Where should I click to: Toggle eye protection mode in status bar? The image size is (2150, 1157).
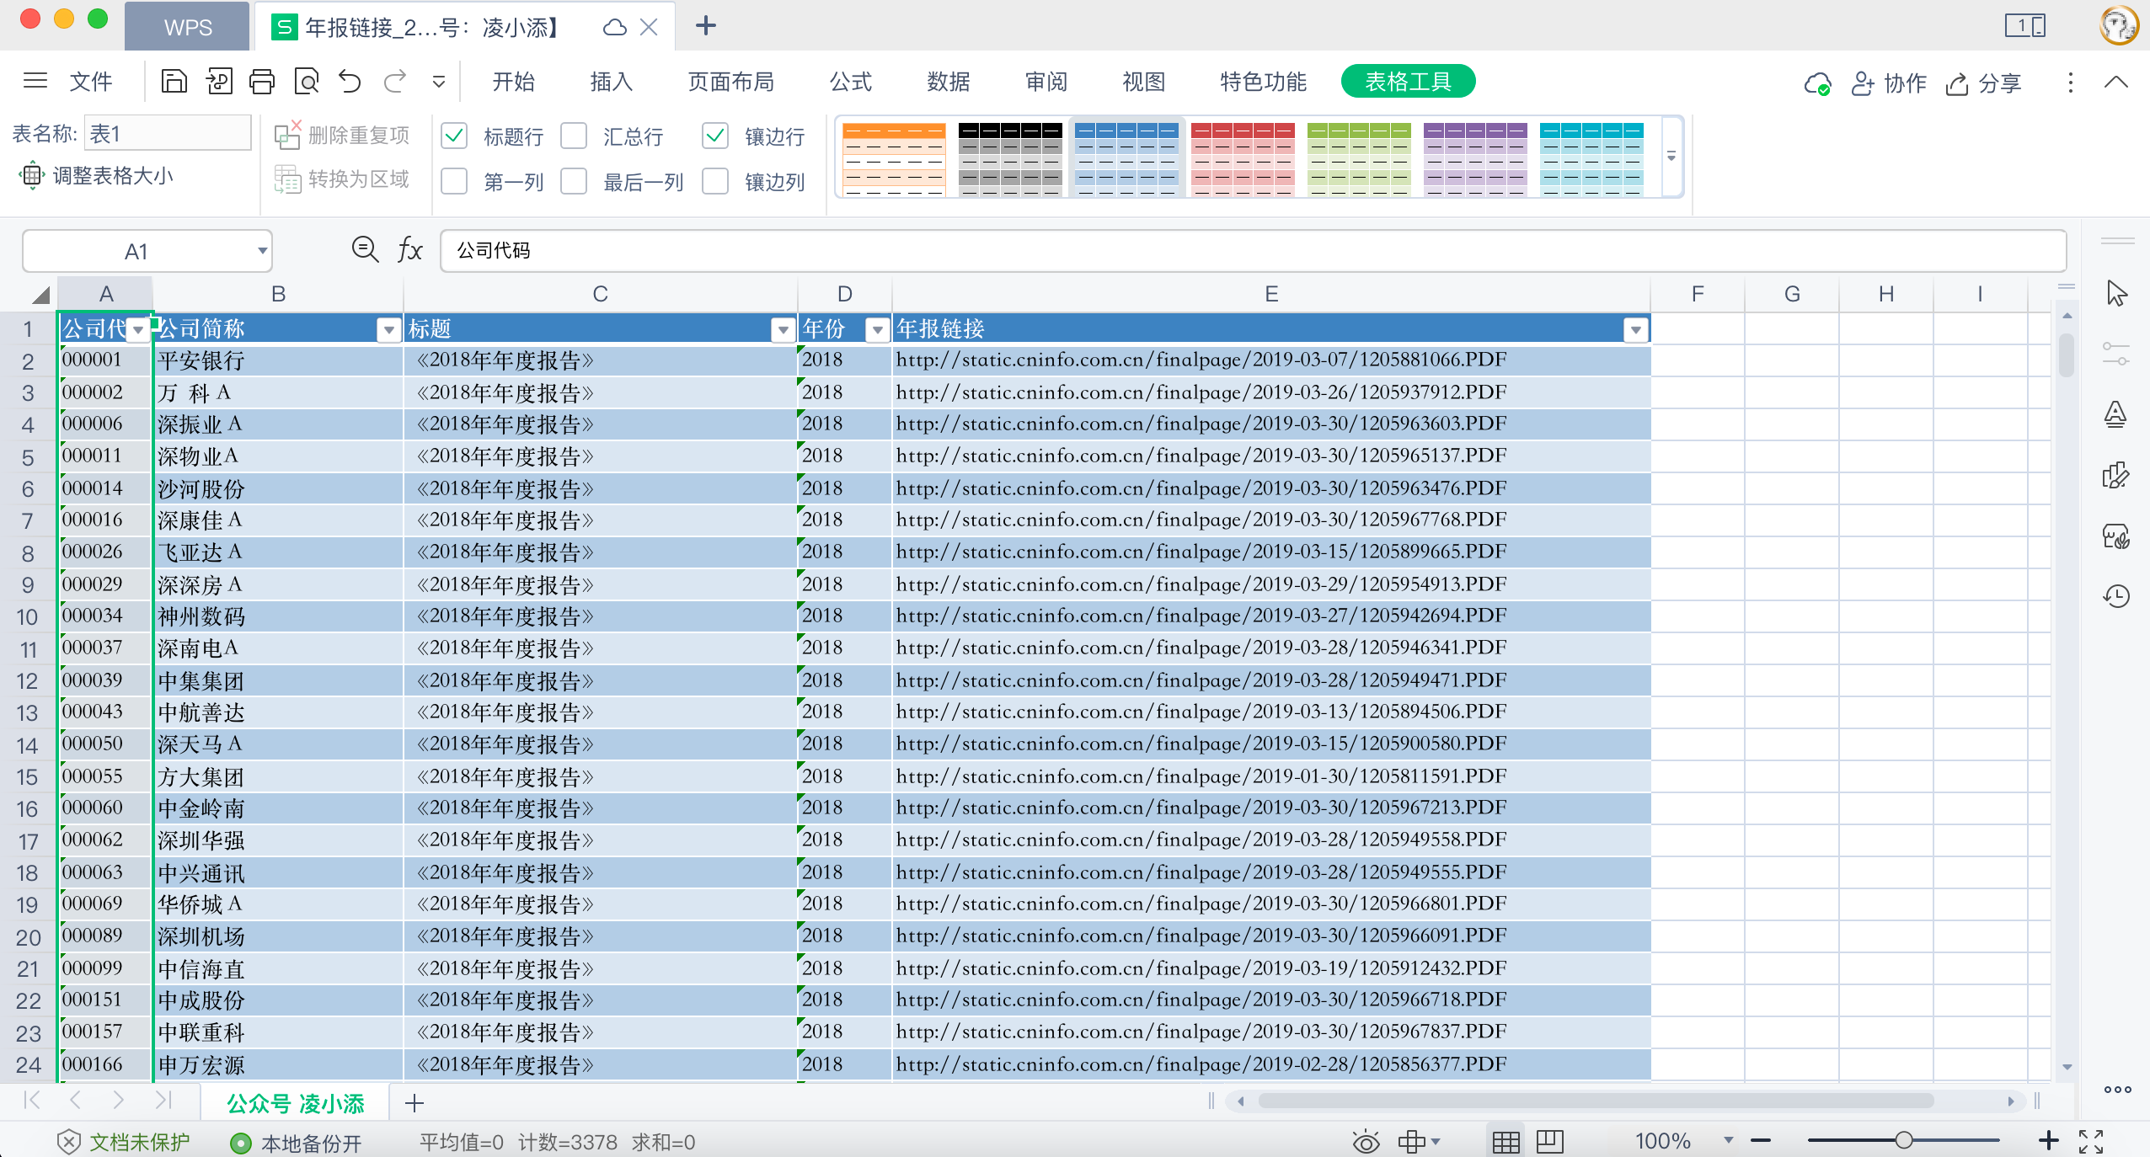coord(1366,1142)
